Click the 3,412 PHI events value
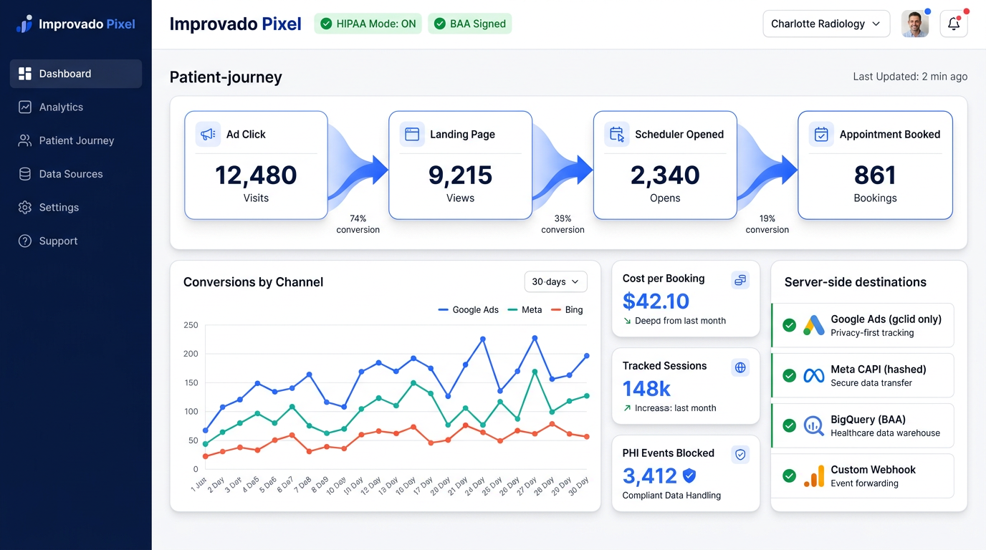 [650, 476]
